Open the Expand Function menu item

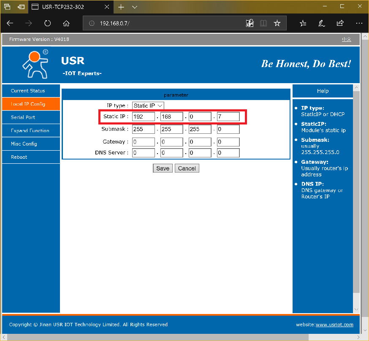click(x=31, y=130)
